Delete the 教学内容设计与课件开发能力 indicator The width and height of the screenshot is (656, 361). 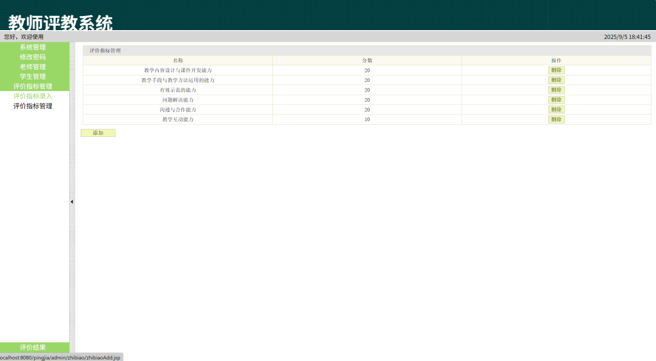(557, 70)
